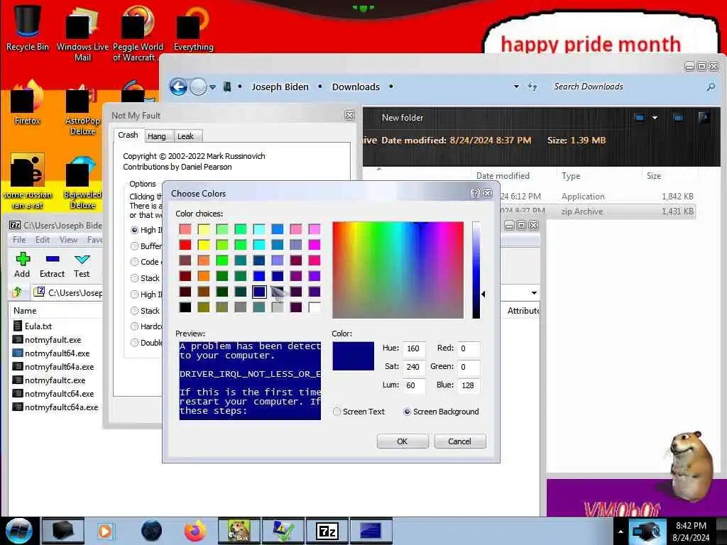Open the hamster Box taskbar icon
This screenshot has width=727, height=545.
[x=239, y=531]
